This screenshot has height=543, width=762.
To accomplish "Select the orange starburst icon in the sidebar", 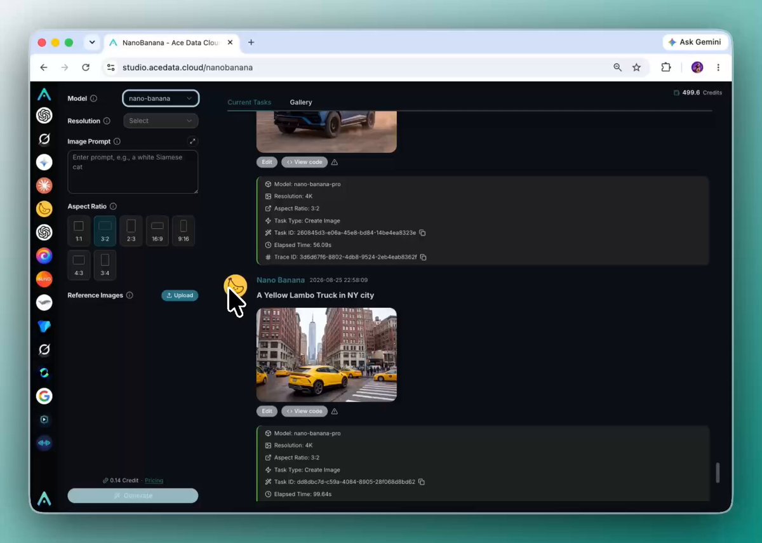I will (x=44, y=185).
